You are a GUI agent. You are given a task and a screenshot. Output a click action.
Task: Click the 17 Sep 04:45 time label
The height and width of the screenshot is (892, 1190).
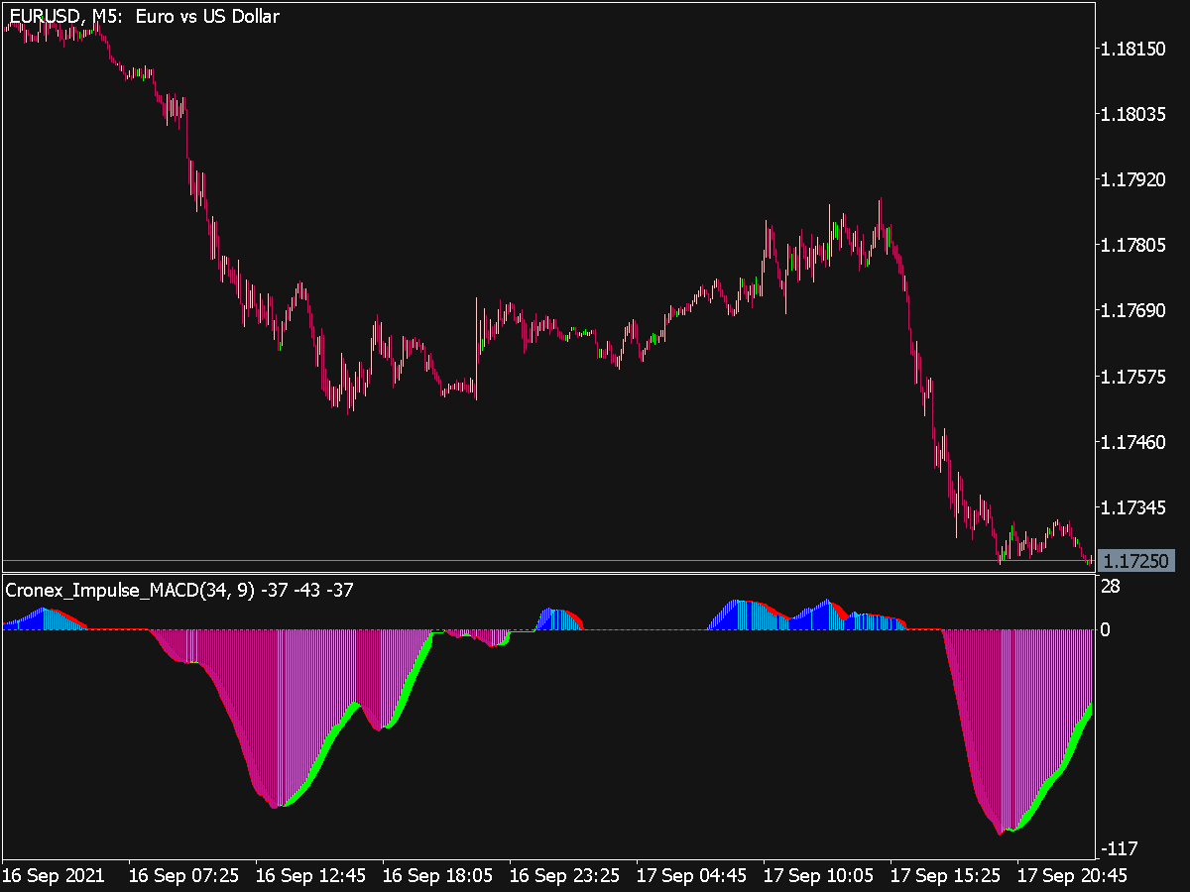pos(691,876)
